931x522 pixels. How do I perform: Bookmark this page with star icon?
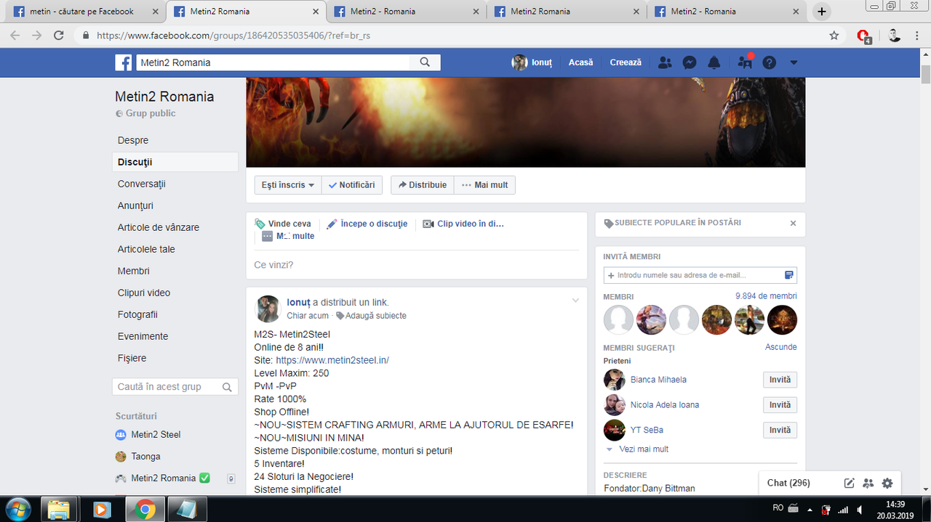(x=834, y=35)
